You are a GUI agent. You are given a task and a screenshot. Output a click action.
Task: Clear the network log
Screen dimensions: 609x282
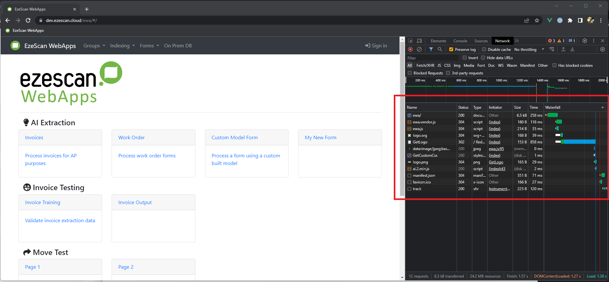pos(419,49)
